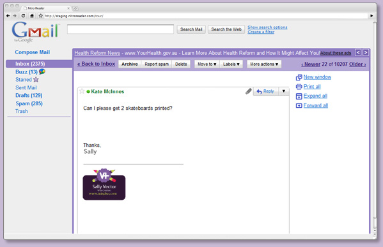Viewport: 383px width, 247px height.
Task: Open the browser home page
Action: click(32, 16)
